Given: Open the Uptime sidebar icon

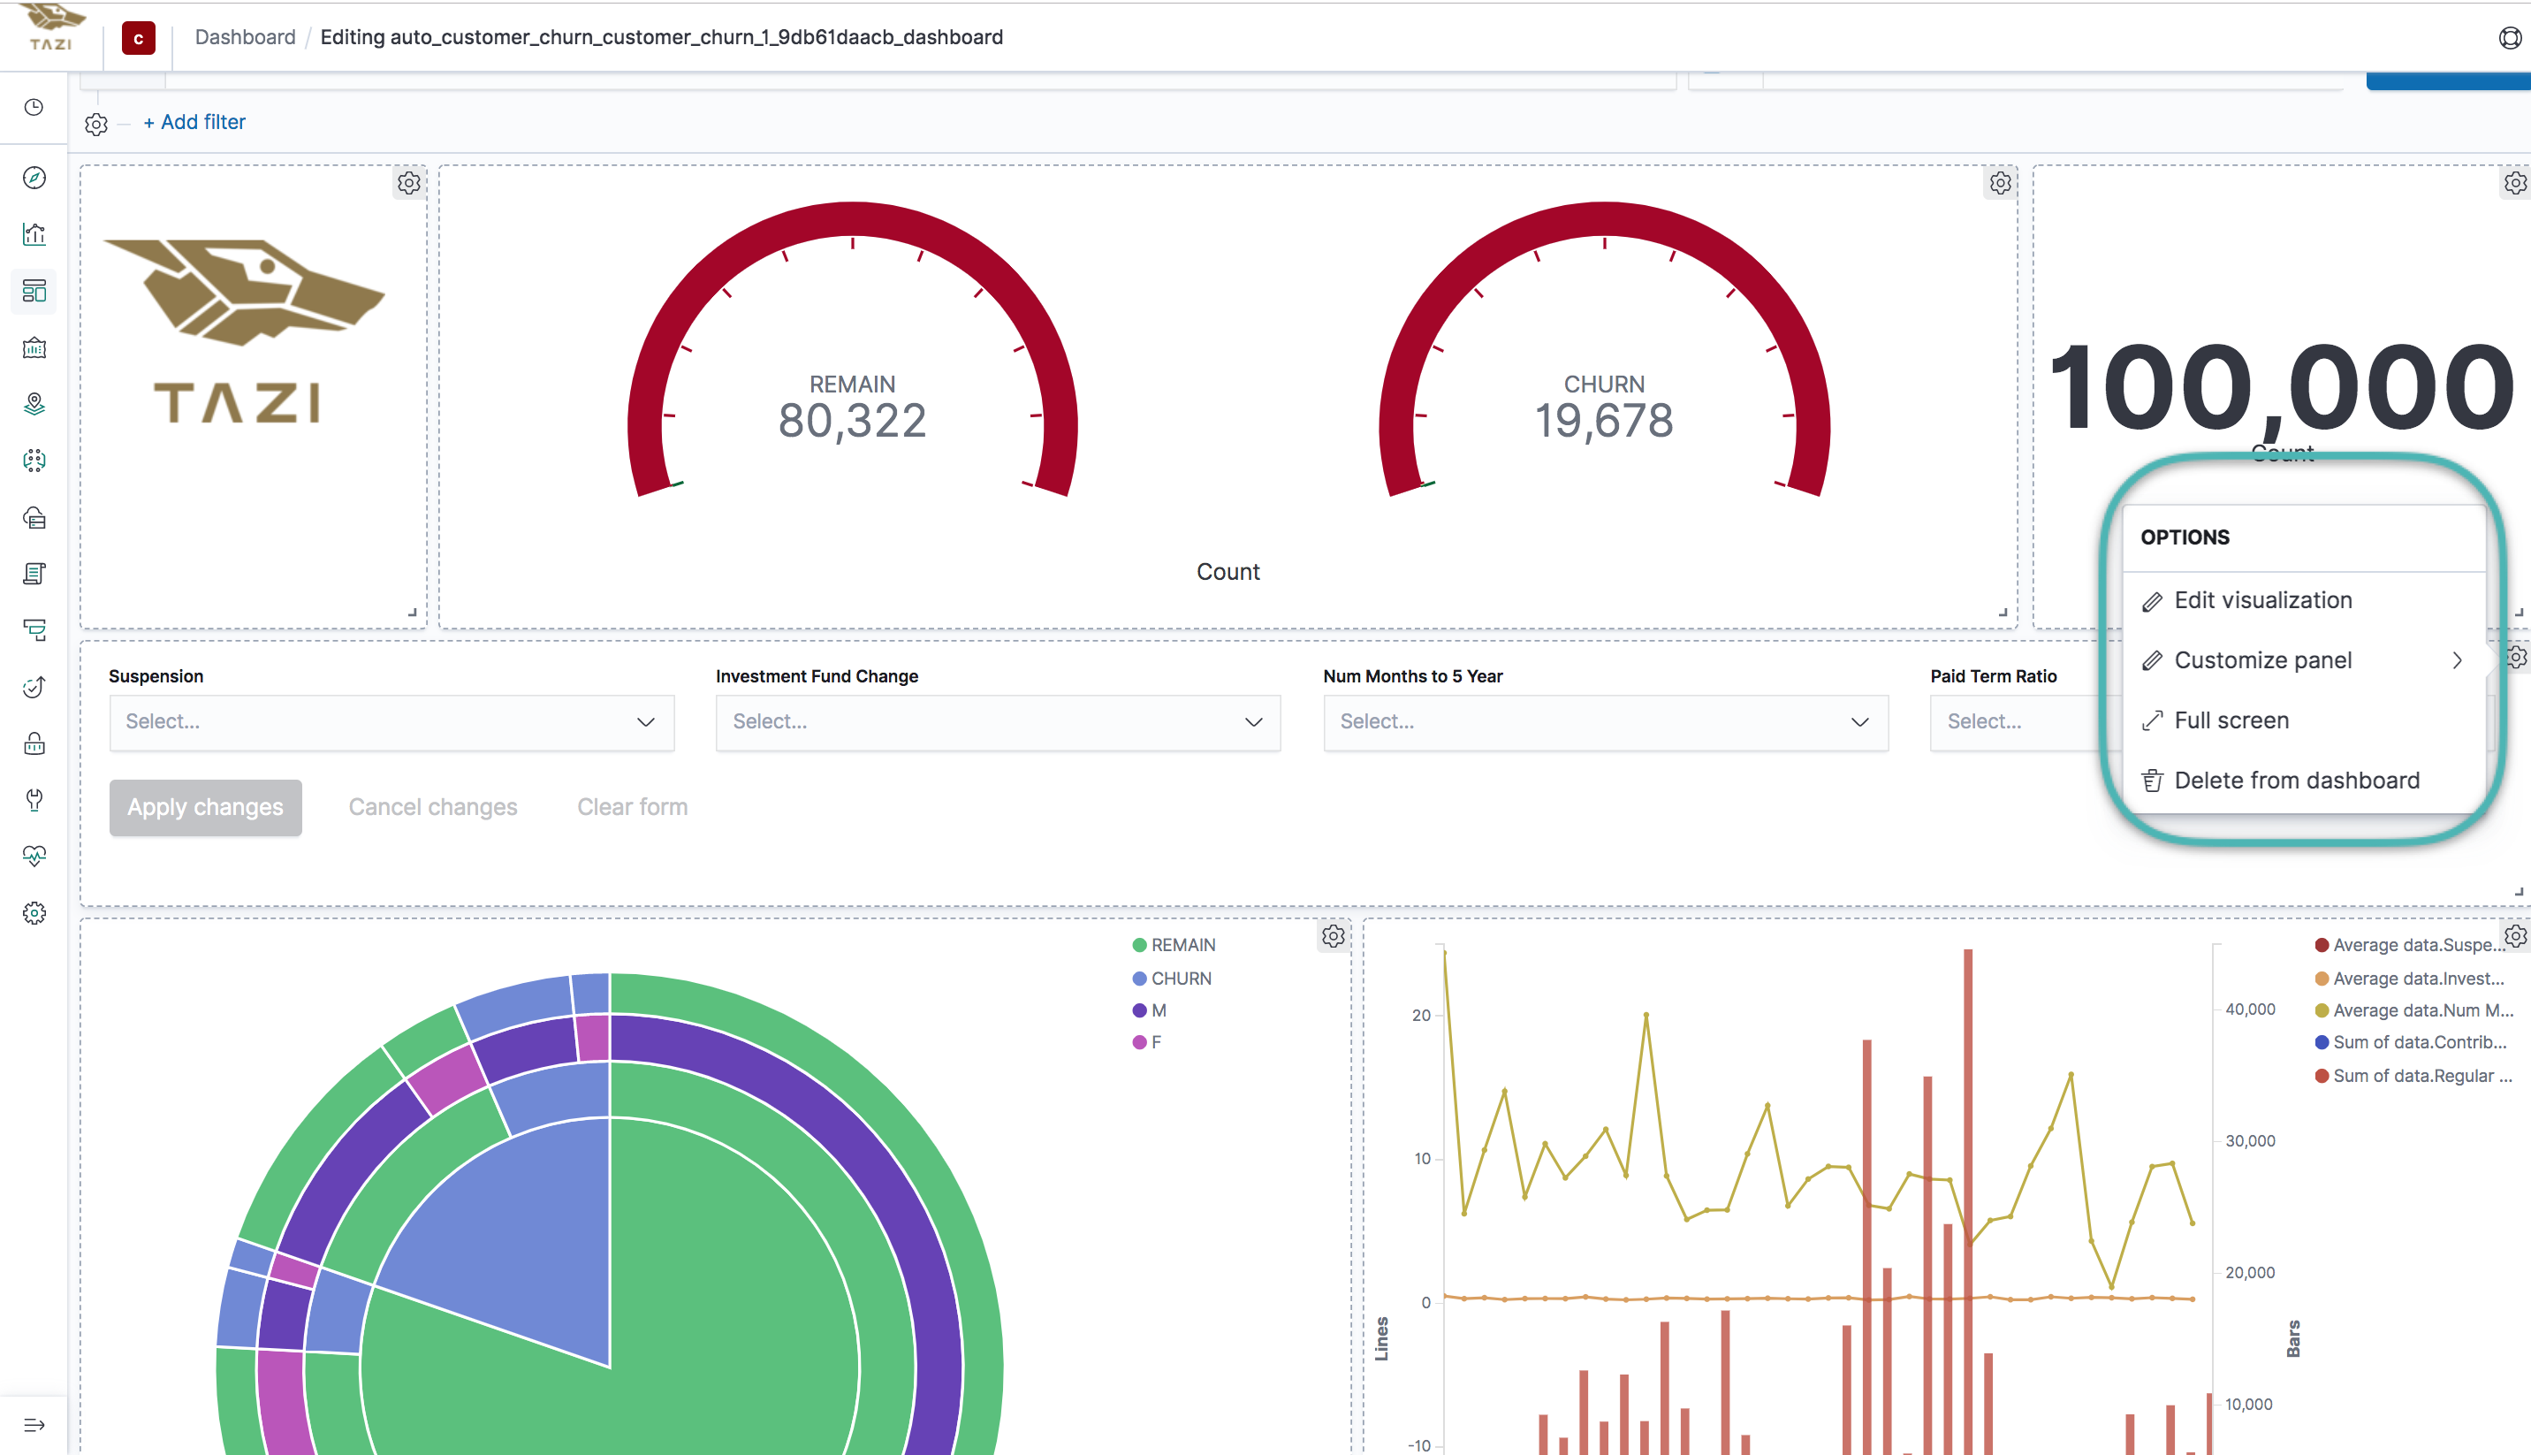Looking at the screenshot, I should coord(34,687).
